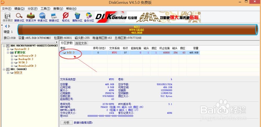Collapse the HD0 WDC disk node

(4, 46)
